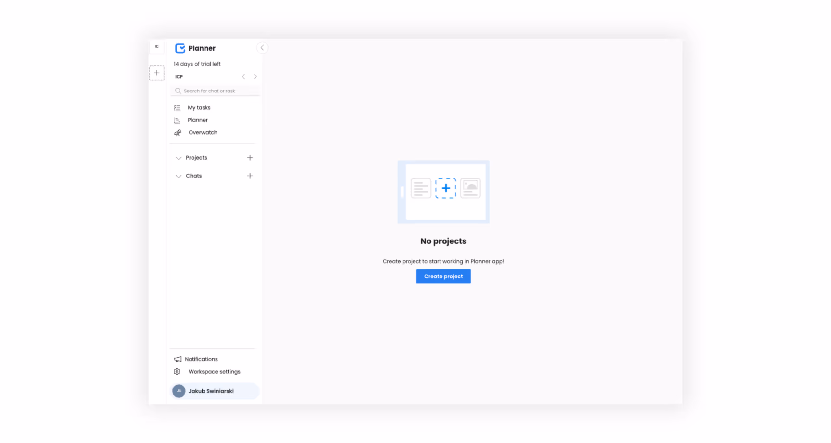
Task: Click the Planner logo icon
Action: [180, 48]
